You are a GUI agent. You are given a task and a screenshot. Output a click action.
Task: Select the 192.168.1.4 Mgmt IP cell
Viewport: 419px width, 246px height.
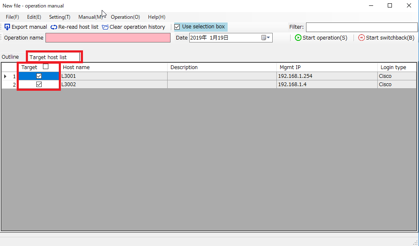click(x=326, y=84)
